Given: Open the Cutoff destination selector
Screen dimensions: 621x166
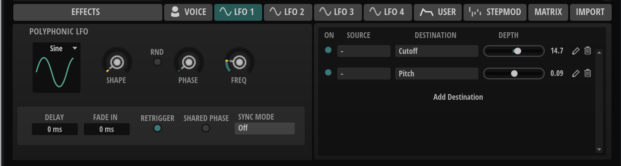Looking at the screenshot, I should (x=436, y=51).
